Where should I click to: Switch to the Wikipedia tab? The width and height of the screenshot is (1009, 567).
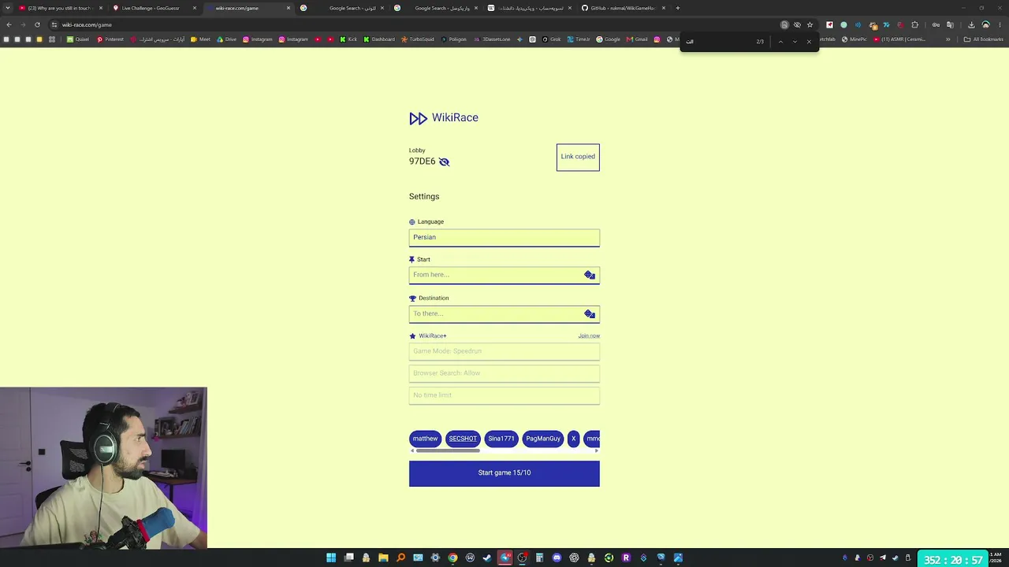pyautogui.click(x=530, y=8)
